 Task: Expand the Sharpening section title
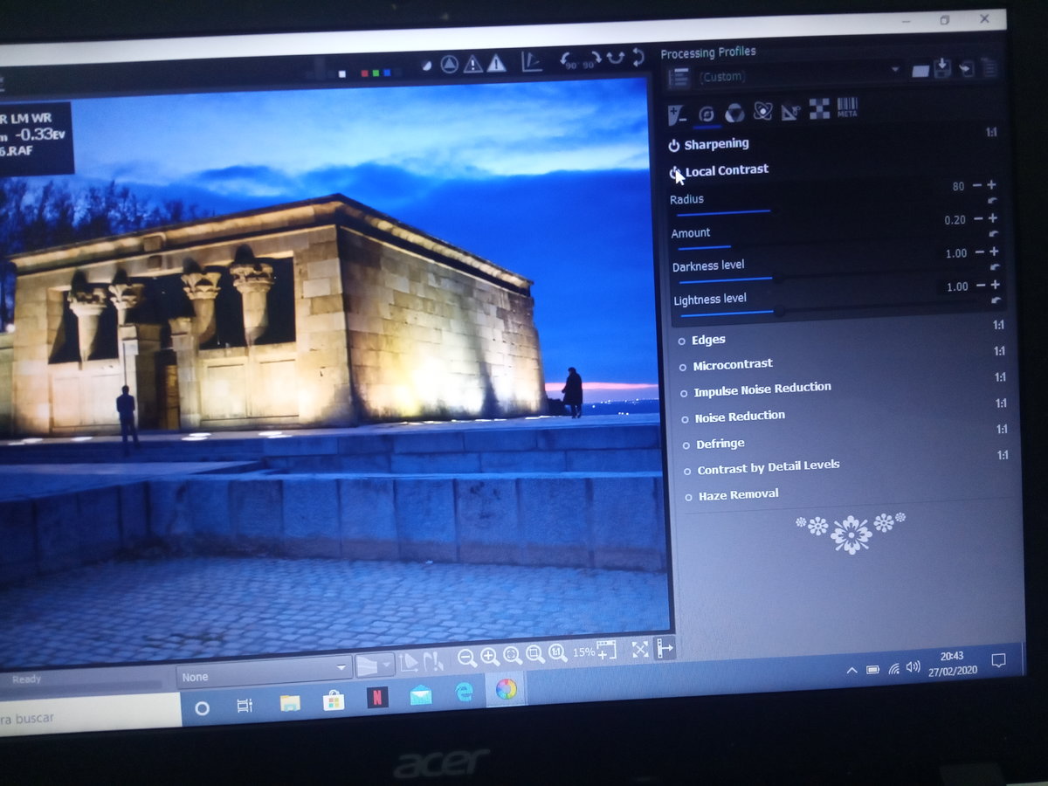716,144
